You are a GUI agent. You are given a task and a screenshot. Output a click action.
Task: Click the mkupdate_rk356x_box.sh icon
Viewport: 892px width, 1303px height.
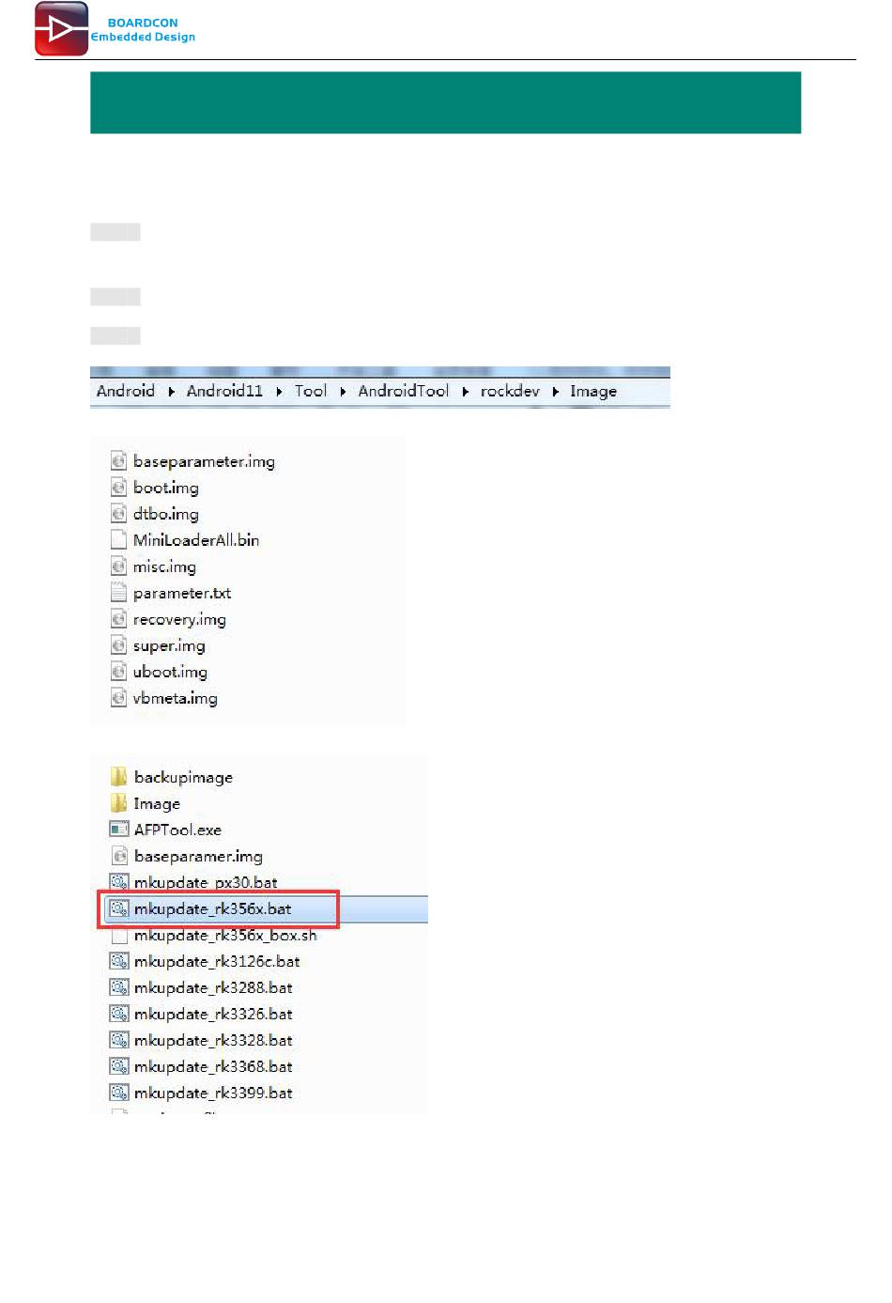pos(119,935)
